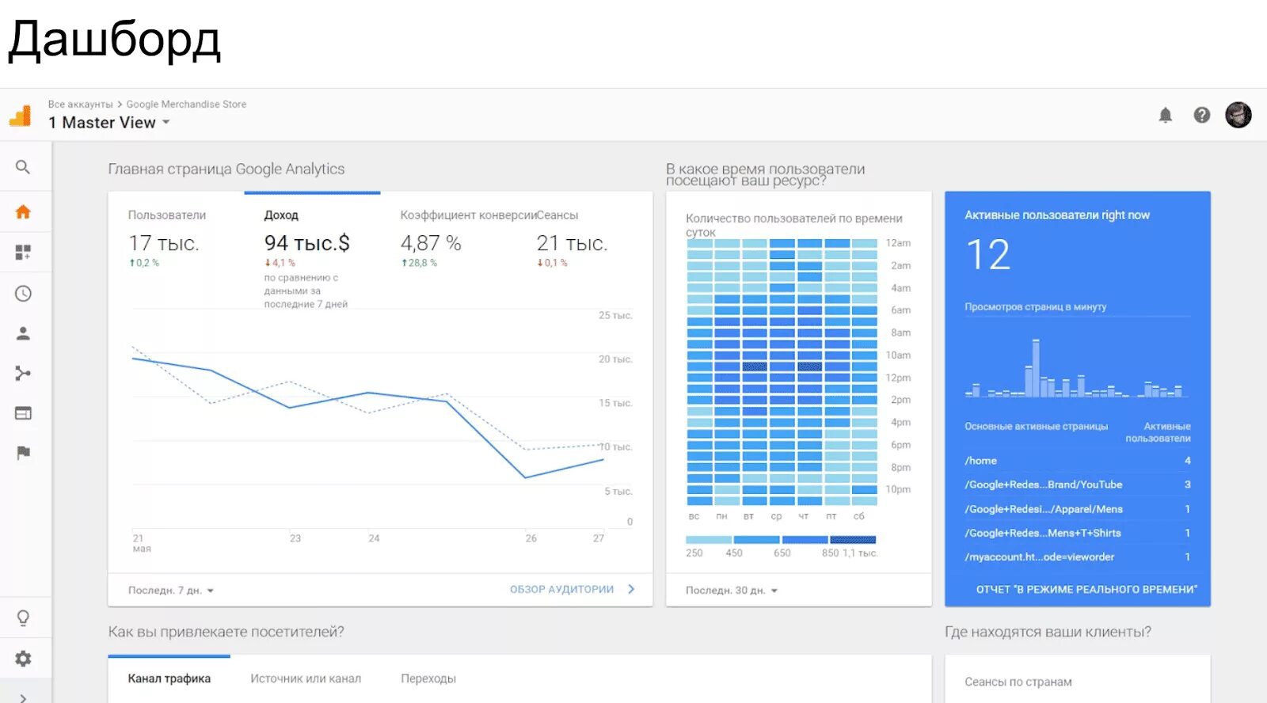1267x703 pixels.
Task: Open the user account avatar
Action: tap(1238, 116)
